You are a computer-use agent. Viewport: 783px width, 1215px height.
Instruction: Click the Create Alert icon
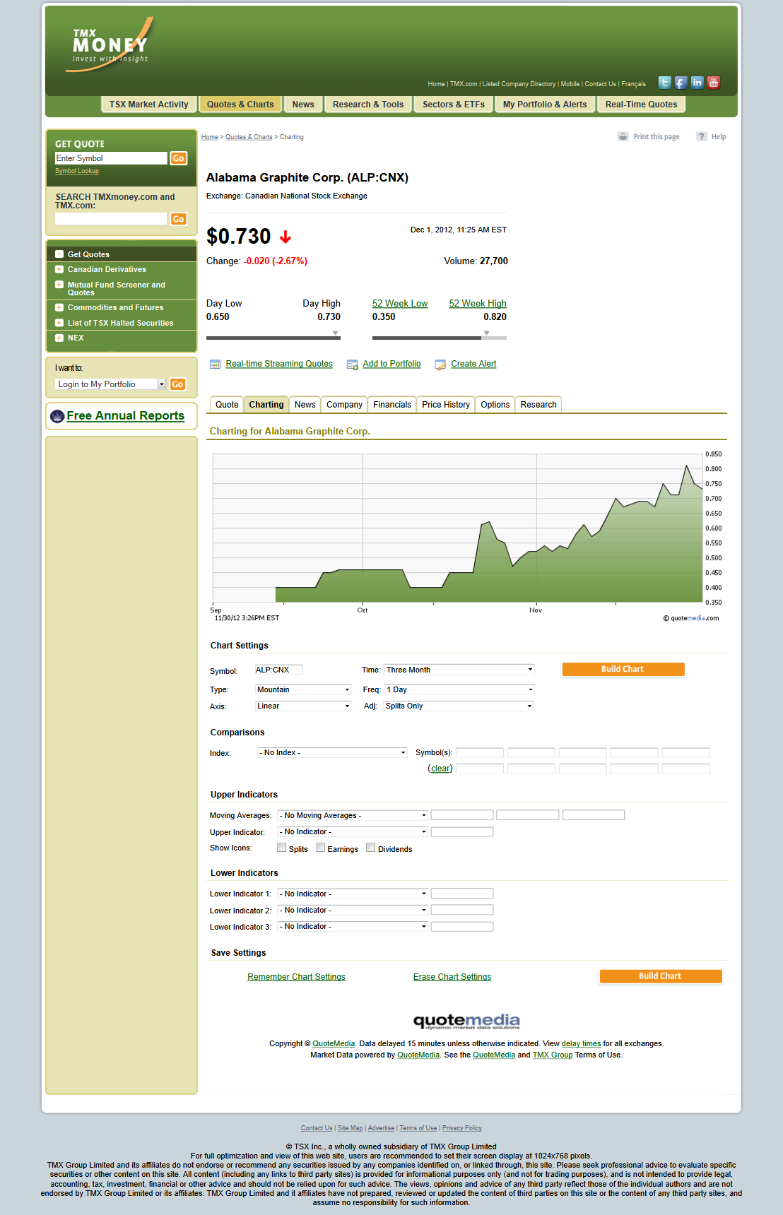[440, 364]
